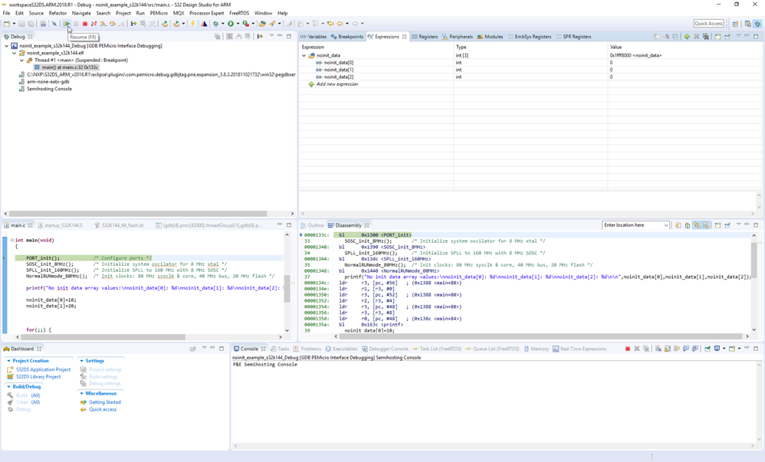Screen dimensions: 765x462
Task: Open the Enter location here dropdown
Action: tap(665, 225)
